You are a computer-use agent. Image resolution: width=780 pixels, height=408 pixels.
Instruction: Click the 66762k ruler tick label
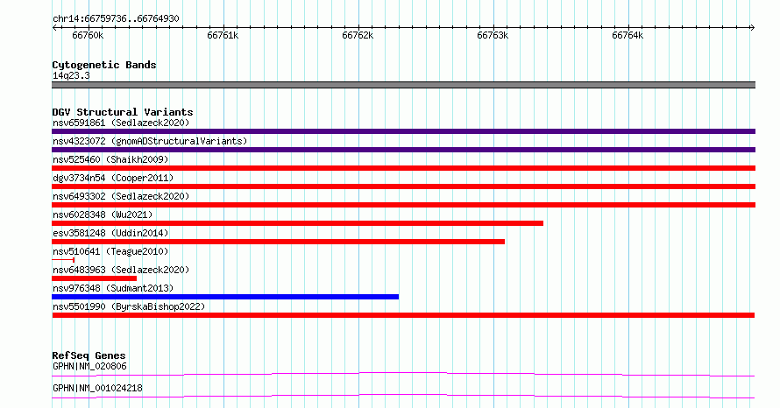pyautogui.click(x=358, y=35)
